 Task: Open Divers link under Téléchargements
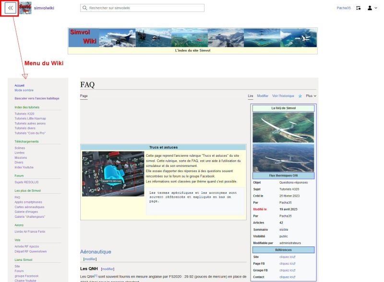19,163
